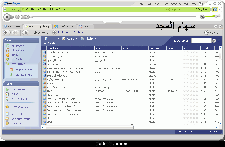Screen dimensions: 225x147
Task: Click the All Media breadcrumb link
Action: [x=78, y=32]
